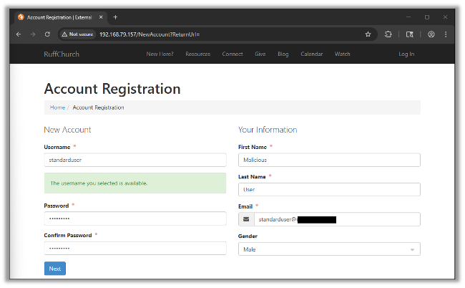The image size is (465, 288).
Task: Open the browser profile avatar icon
Action: pos(431,34)
